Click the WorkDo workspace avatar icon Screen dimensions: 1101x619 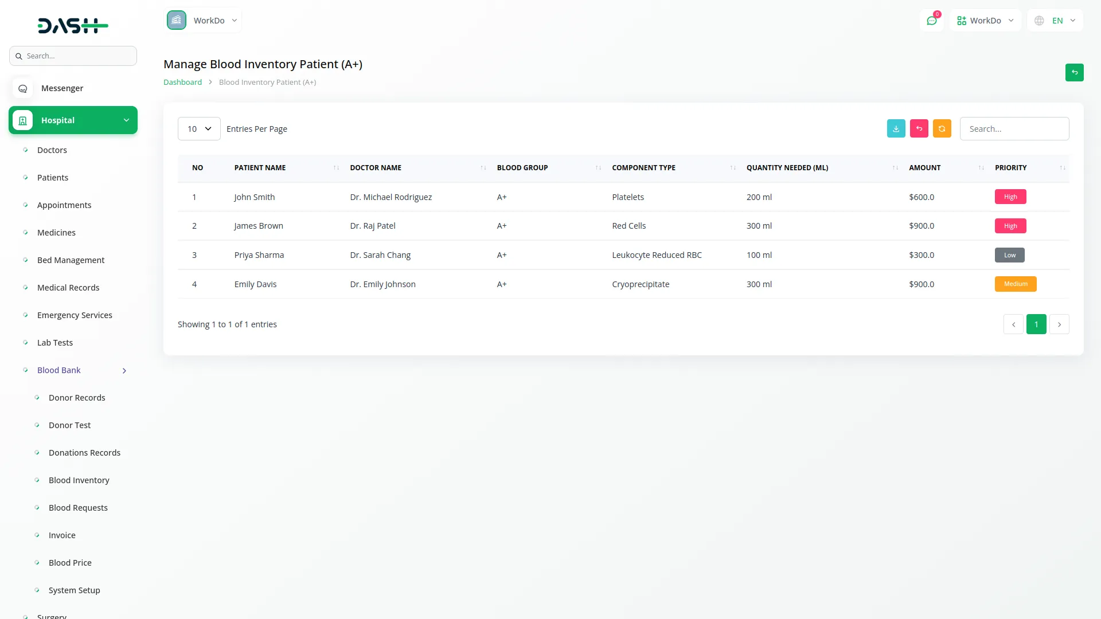[x=177, y=21]
